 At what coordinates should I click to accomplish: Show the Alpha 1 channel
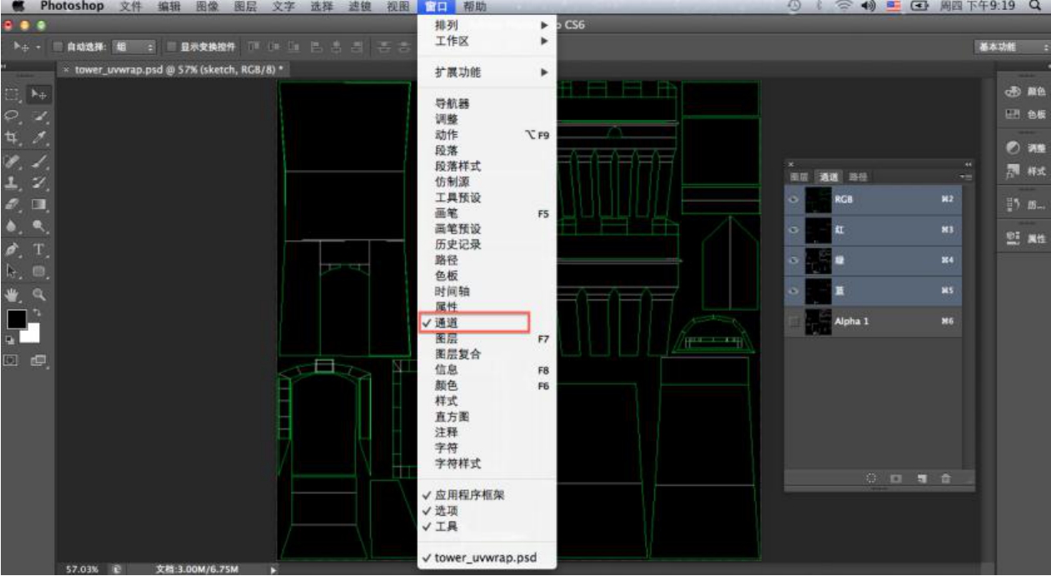coord(794,321)
